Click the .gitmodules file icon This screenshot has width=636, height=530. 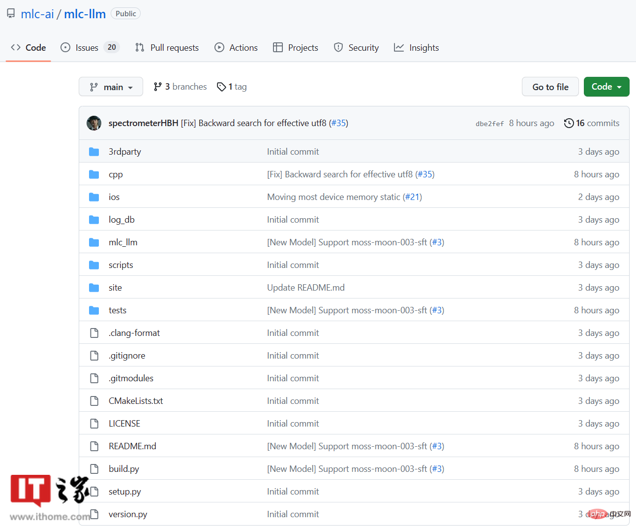coord(94,378)
